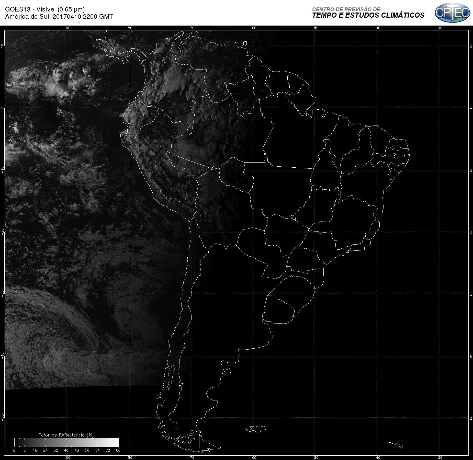Click the '40' value on the color scale
473x460 pixels.
coord(66,450)
